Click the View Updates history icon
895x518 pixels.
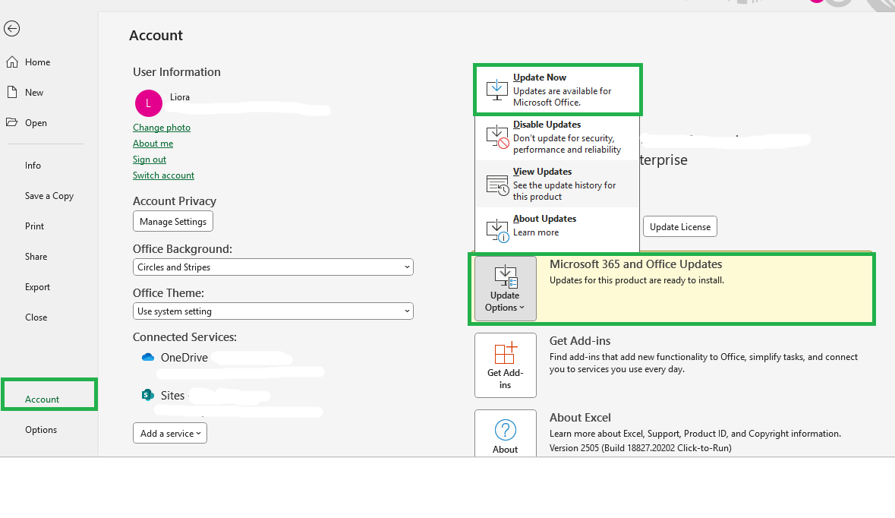tap(497, 185)
